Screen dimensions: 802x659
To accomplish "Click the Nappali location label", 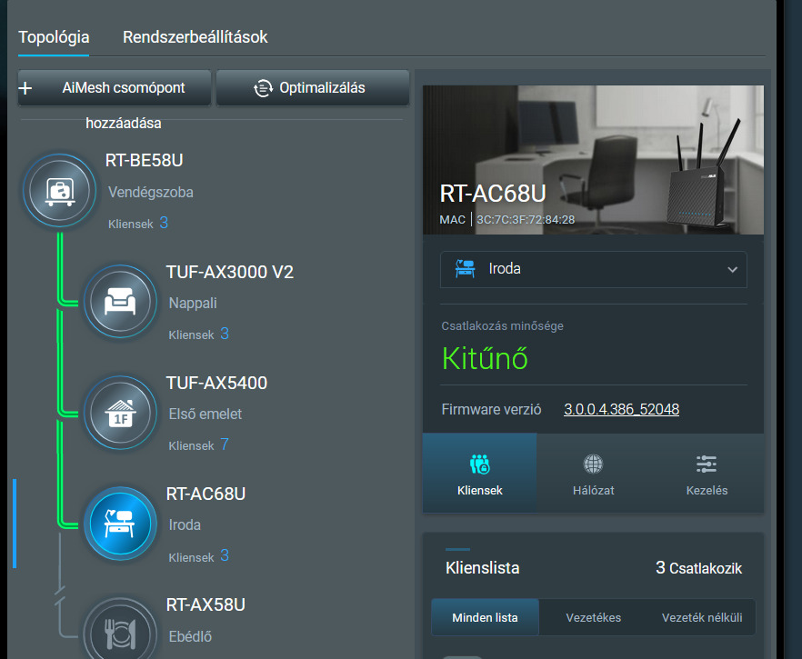I will [x=193, y=304].
